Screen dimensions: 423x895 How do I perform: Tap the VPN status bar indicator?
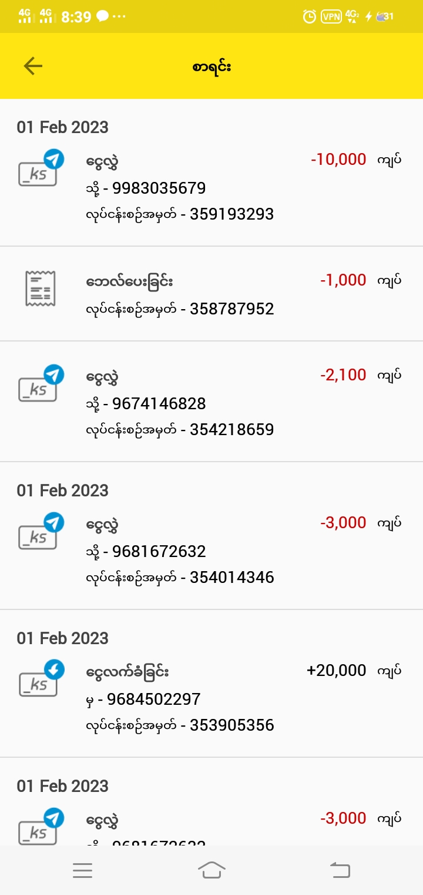pos(331,16)
